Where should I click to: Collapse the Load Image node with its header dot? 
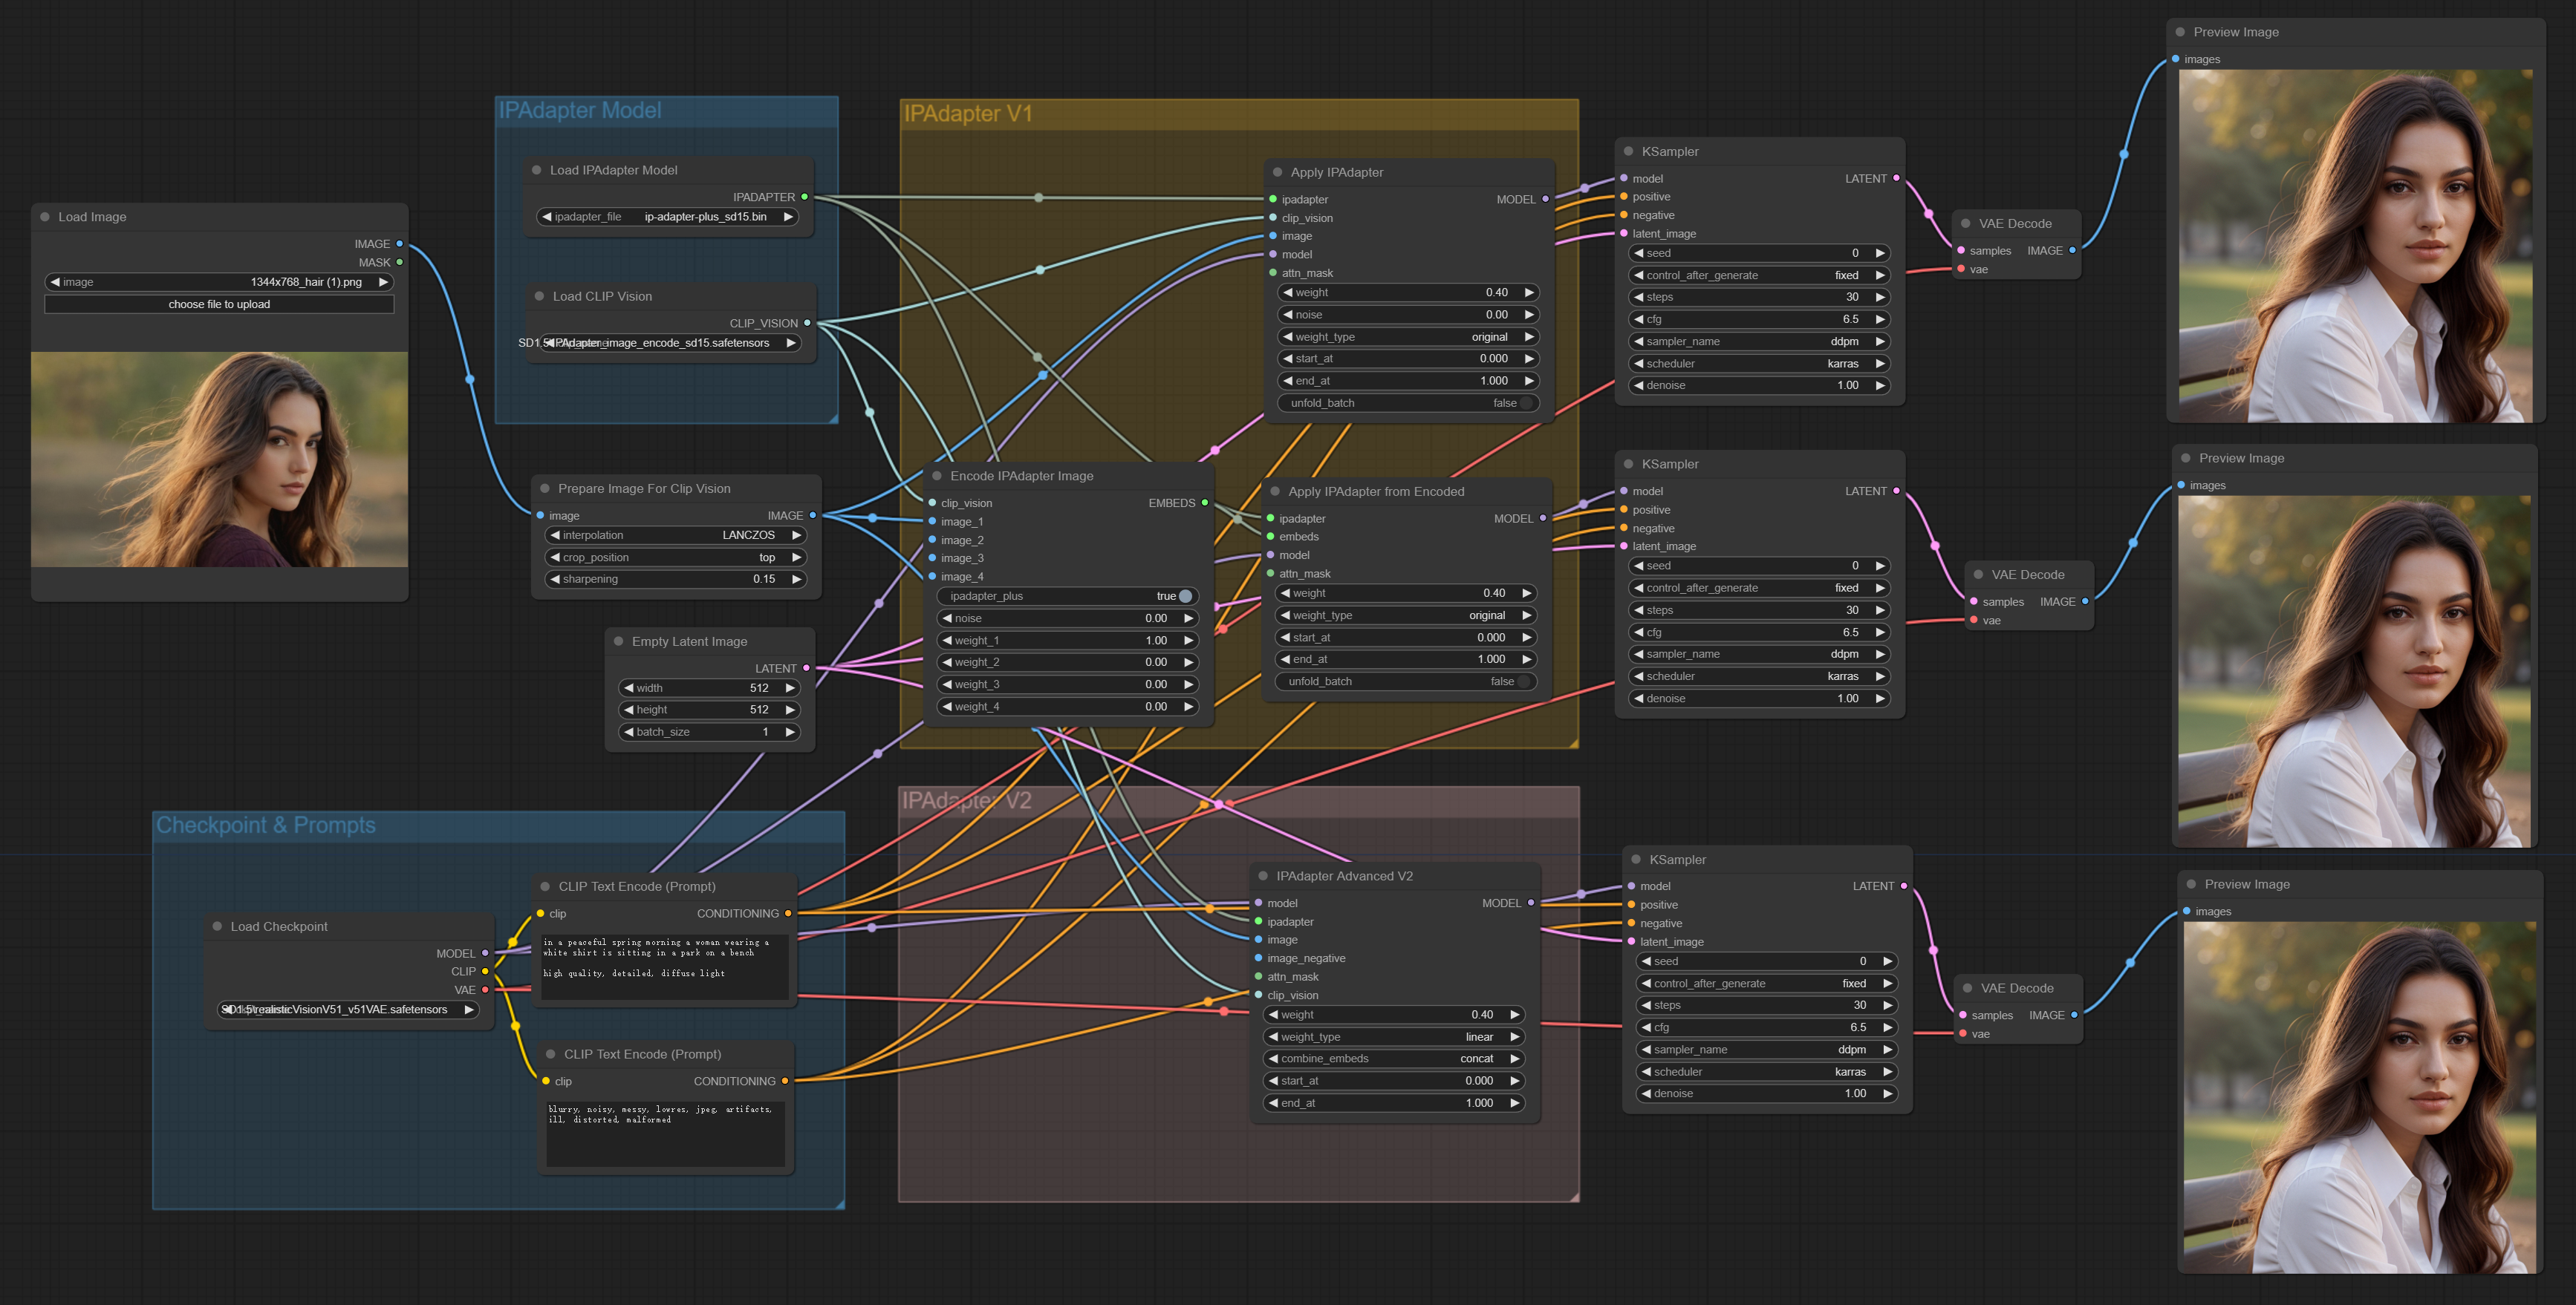45,217
